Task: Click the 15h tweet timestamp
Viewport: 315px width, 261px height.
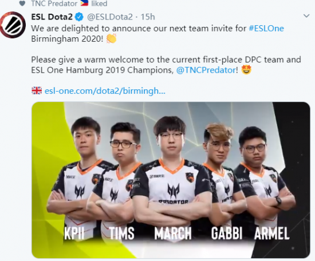Action: (148, 17)
